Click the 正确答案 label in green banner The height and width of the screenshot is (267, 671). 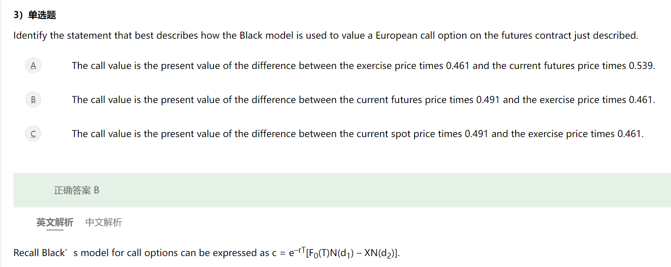72,190
